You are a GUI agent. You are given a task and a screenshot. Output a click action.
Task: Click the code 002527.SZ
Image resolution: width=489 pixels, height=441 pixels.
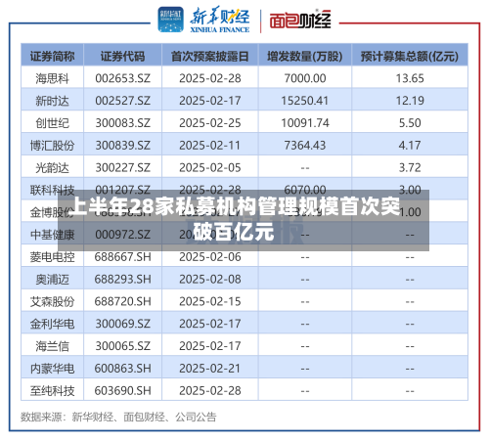123,101
